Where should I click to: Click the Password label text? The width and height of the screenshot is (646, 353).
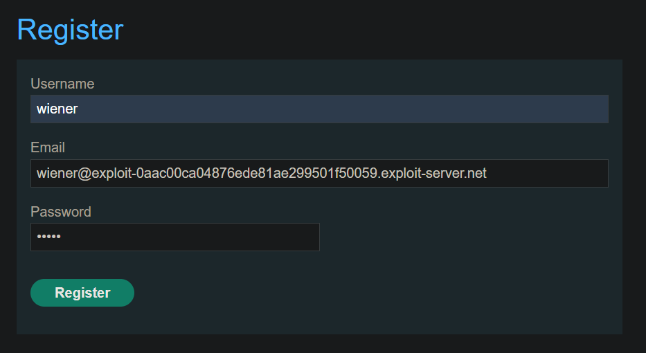(61, 212)
